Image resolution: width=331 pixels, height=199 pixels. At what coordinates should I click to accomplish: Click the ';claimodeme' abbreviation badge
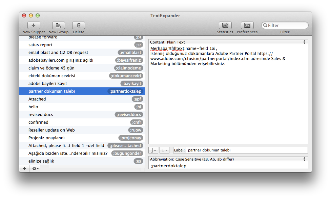[128, 68]
